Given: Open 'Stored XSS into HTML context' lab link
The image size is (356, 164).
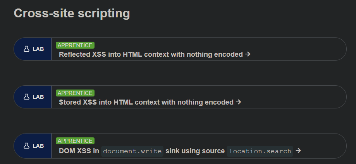Looking at the screenshot, I should pos(108,102).
